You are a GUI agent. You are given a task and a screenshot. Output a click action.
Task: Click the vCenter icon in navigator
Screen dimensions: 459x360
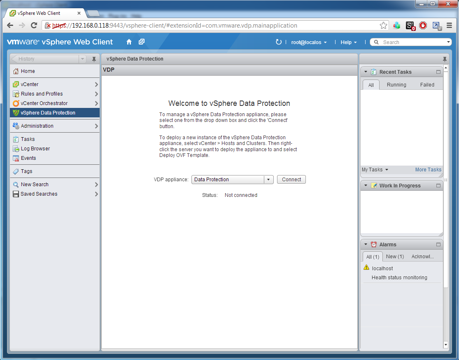(16, 84)
